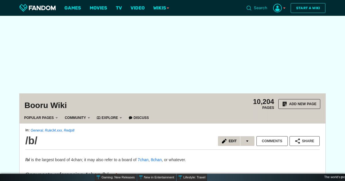Open the Video section
345x181 pixels.
[137, 8]
